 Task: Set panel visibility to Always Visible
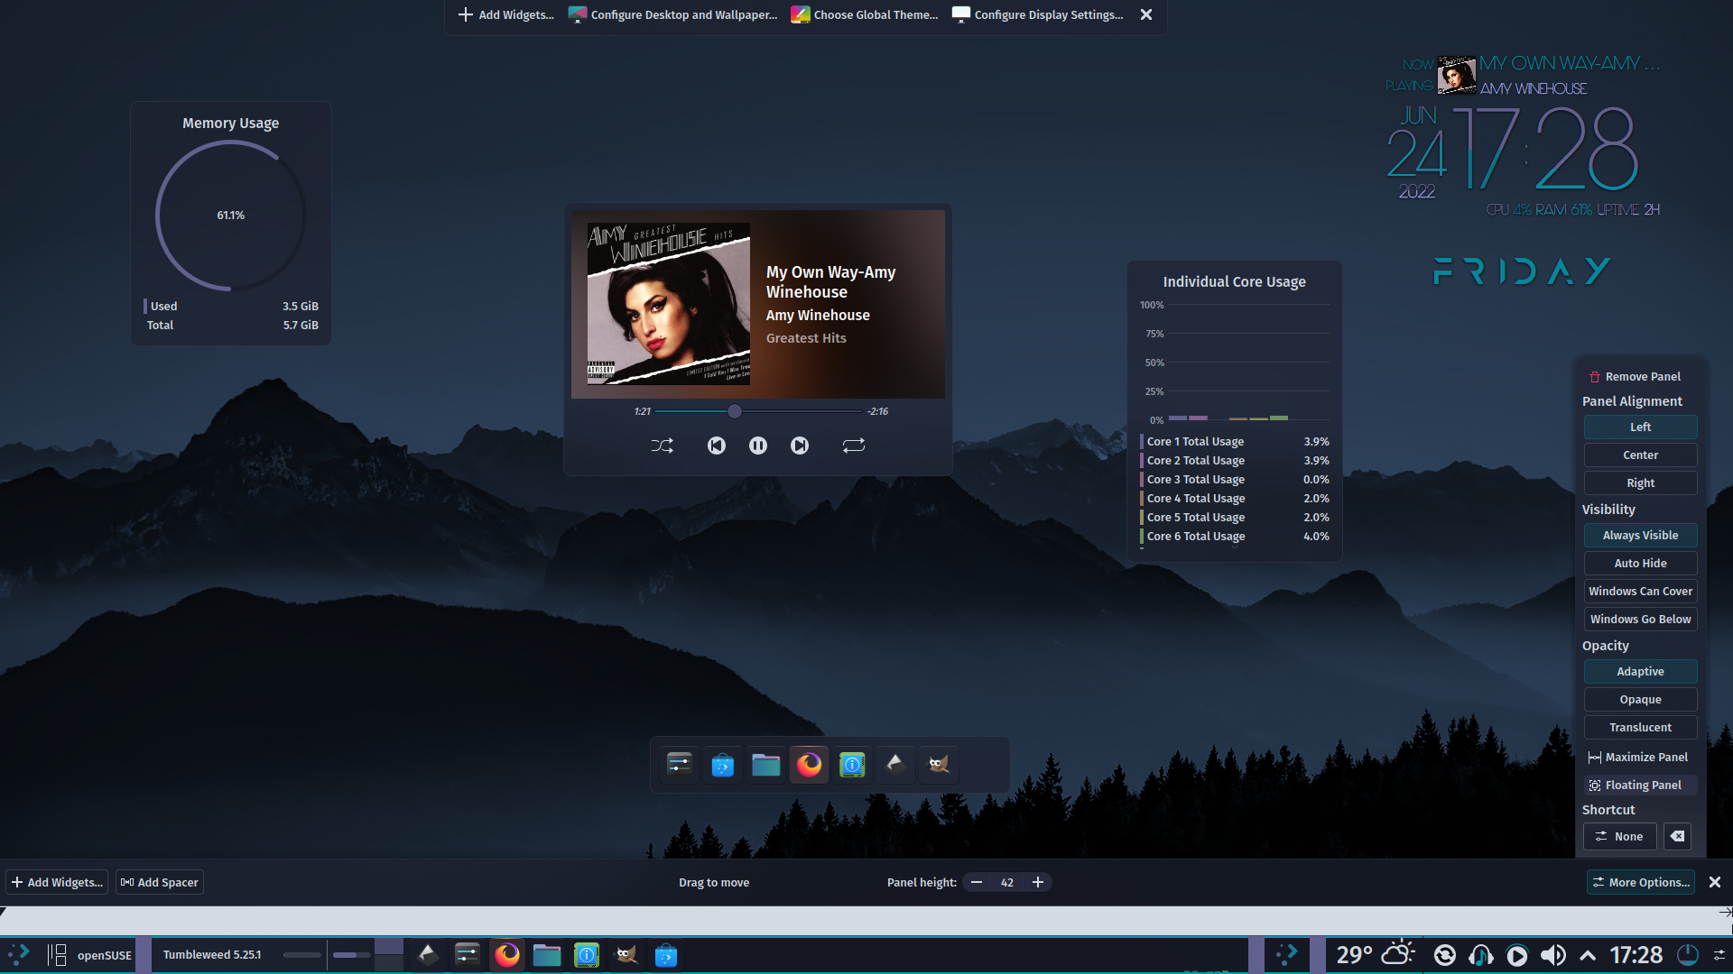point(1640,536)
